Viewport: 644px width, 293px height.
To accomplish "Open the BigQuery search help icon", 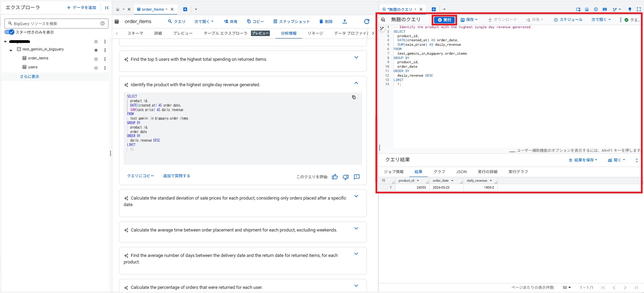I will (102, 23).
